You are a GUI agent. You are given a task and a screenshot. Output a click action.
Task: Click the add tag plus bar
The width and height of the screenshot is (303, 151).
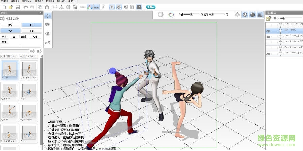(21, 46)
